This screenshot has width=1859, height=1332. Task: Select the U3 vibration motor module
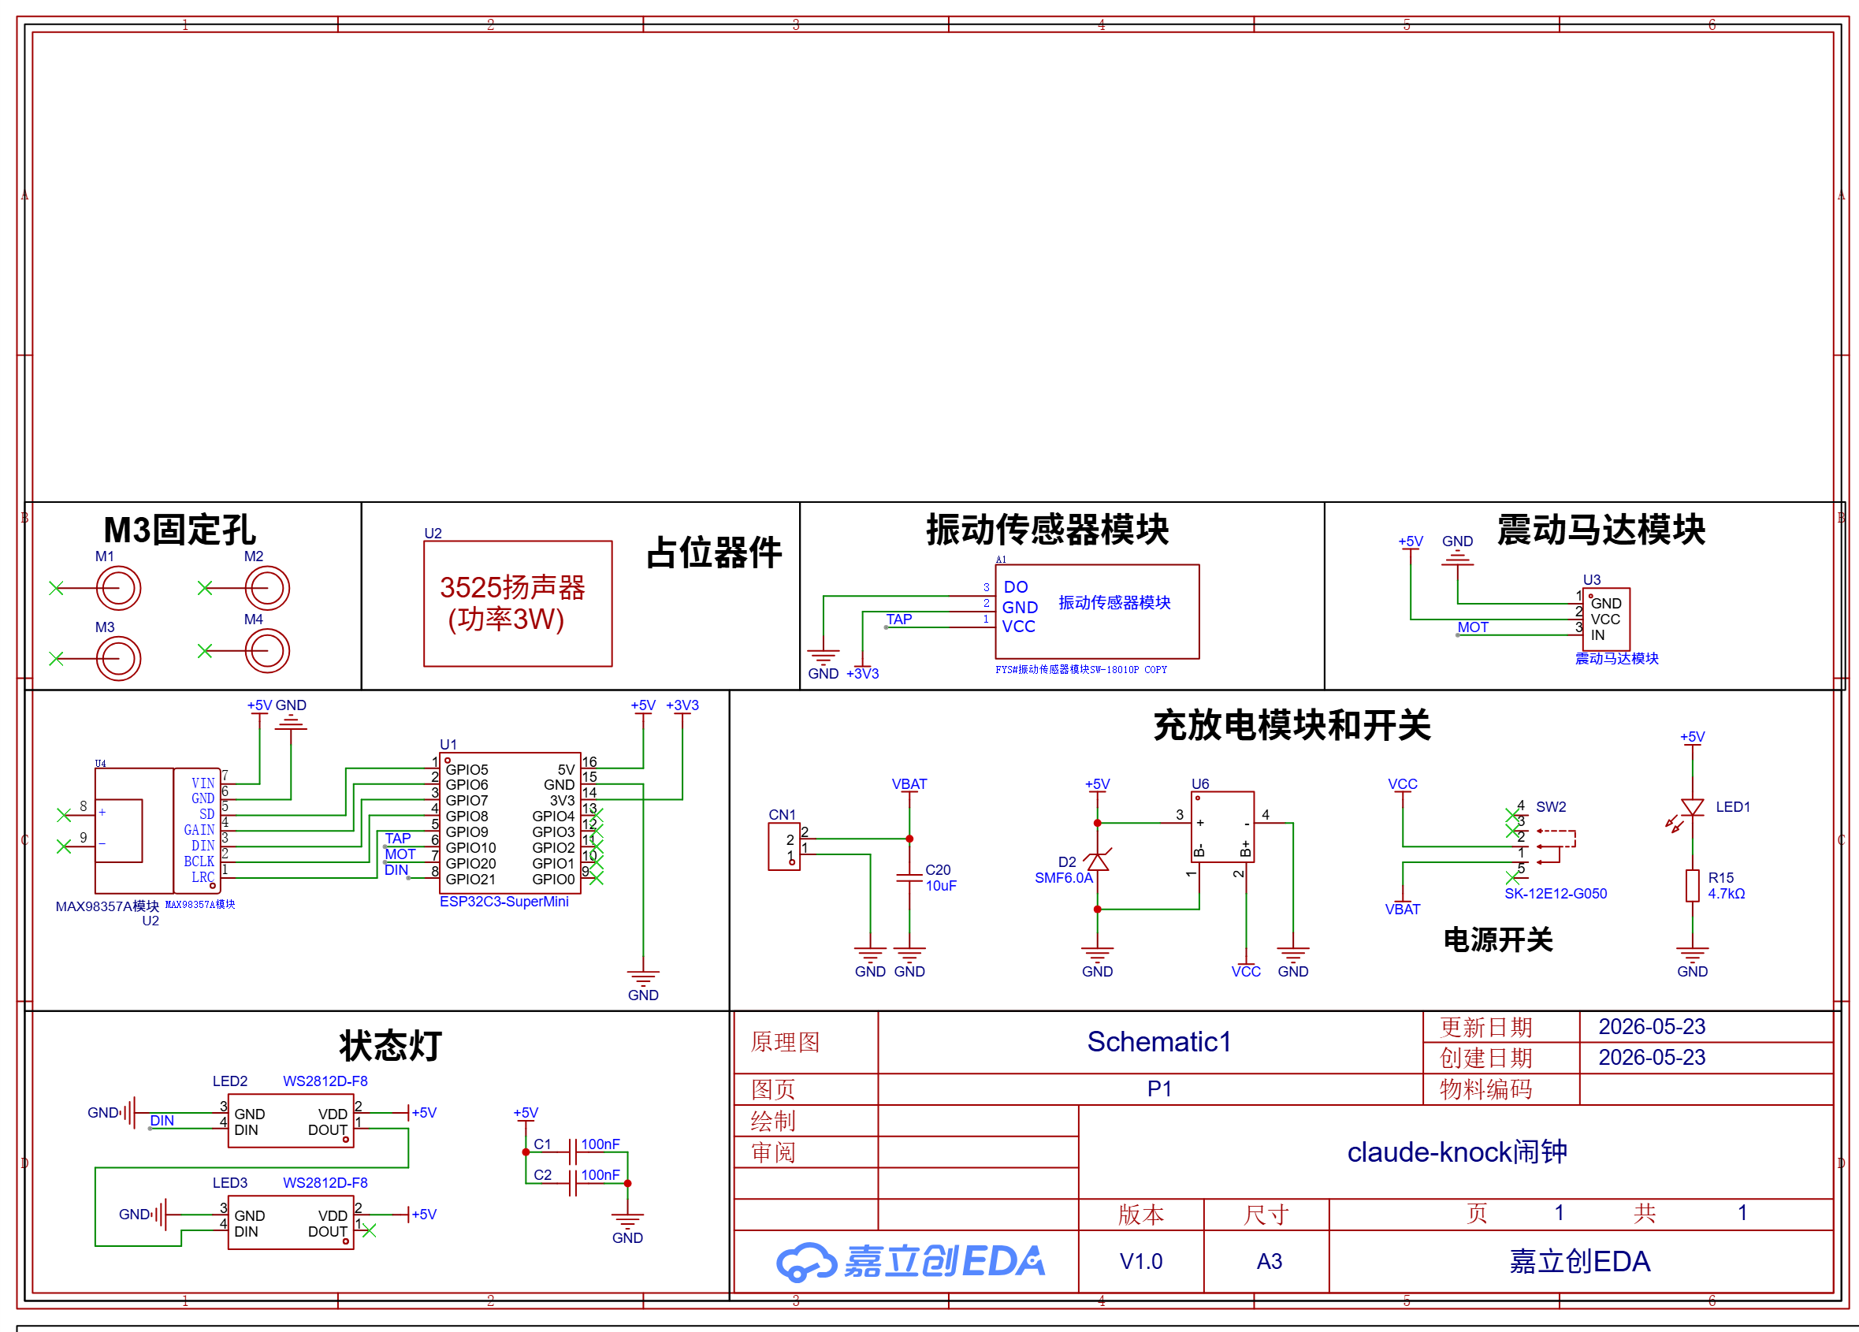click(x=1605, y=619)
